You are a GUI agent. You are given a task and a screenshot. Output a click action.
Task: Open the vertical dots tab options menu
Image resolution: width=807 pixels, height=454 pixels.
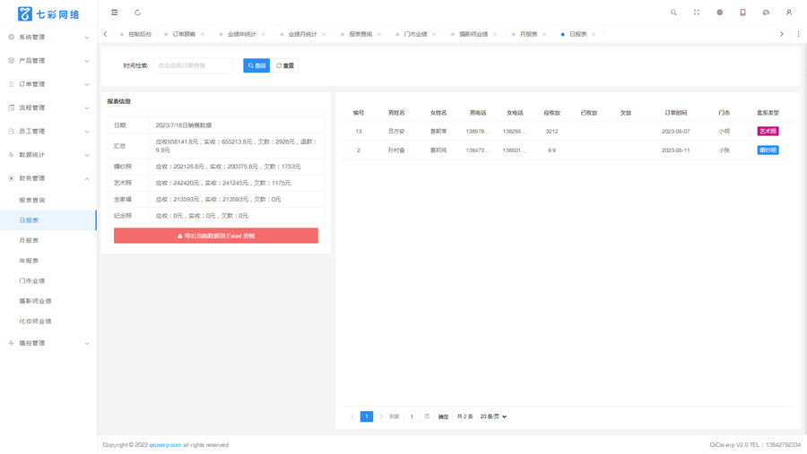point(798,34)
